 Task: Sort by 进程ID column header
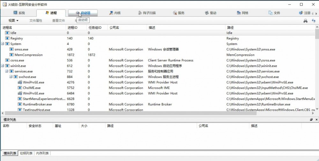[76, 27]
